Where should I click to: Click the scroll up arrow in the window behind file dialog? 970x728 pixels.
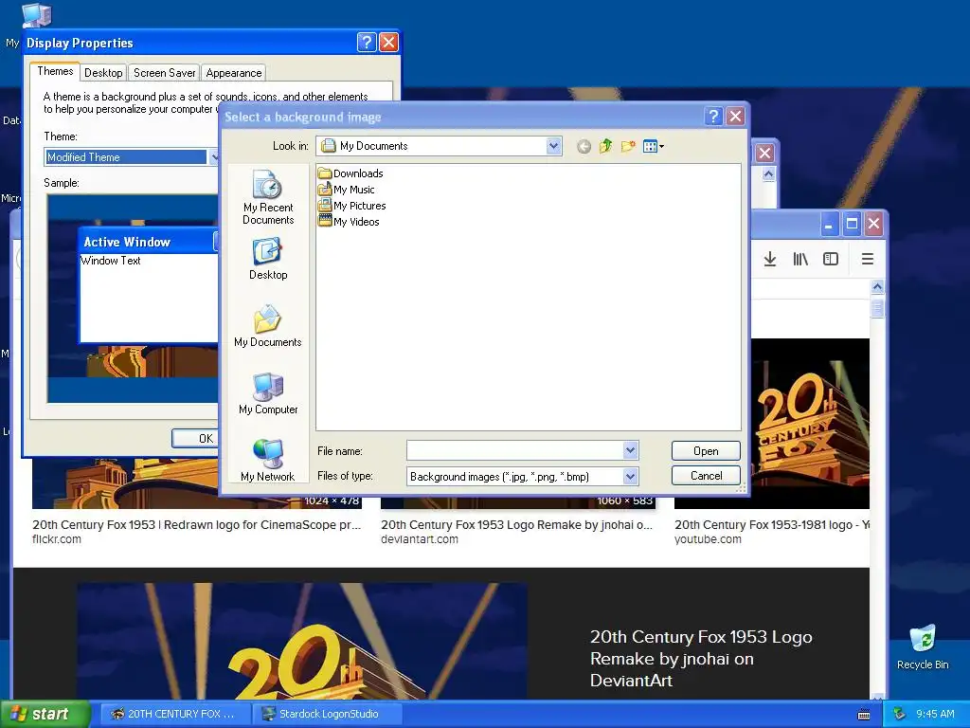coord(768,174)
